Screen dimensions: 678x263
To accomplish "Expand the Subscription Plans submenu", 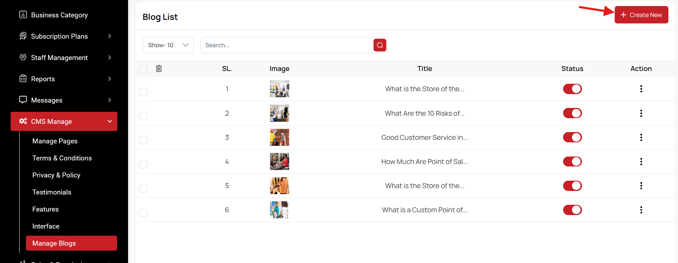I will coord(110,36).
